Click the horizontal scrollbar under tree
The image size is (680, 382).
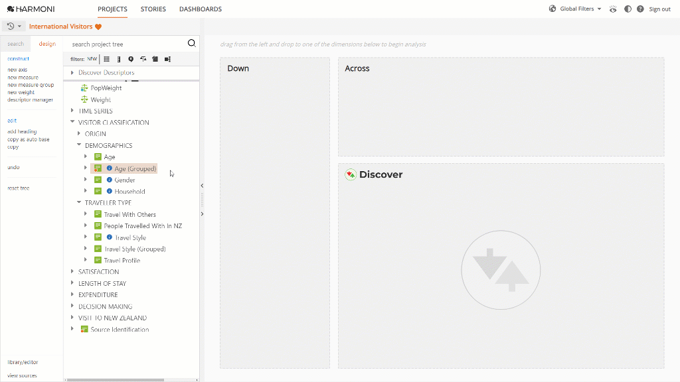[x=115, y=380]
